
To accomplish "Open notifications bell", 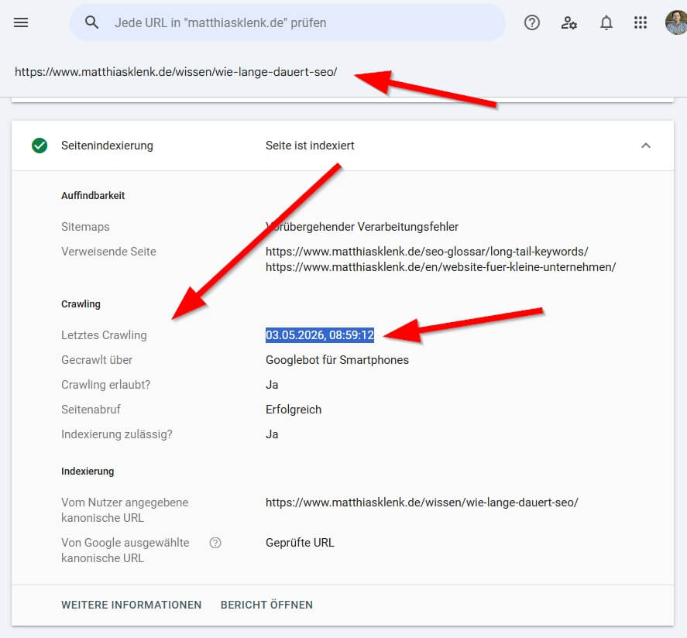I will [x=606, y=22].
